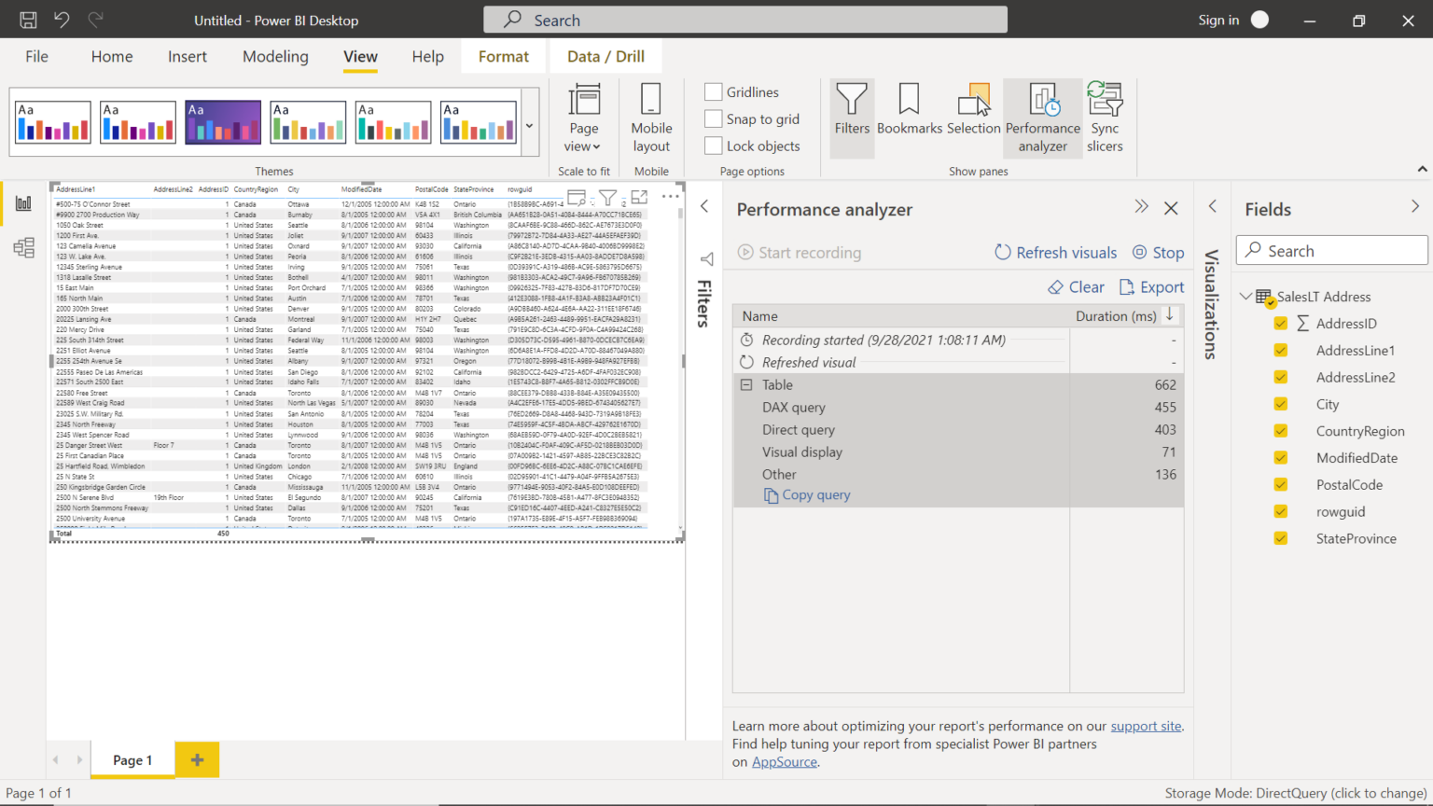Open the Modeling ribbon tab

click(x=275, y=56)
